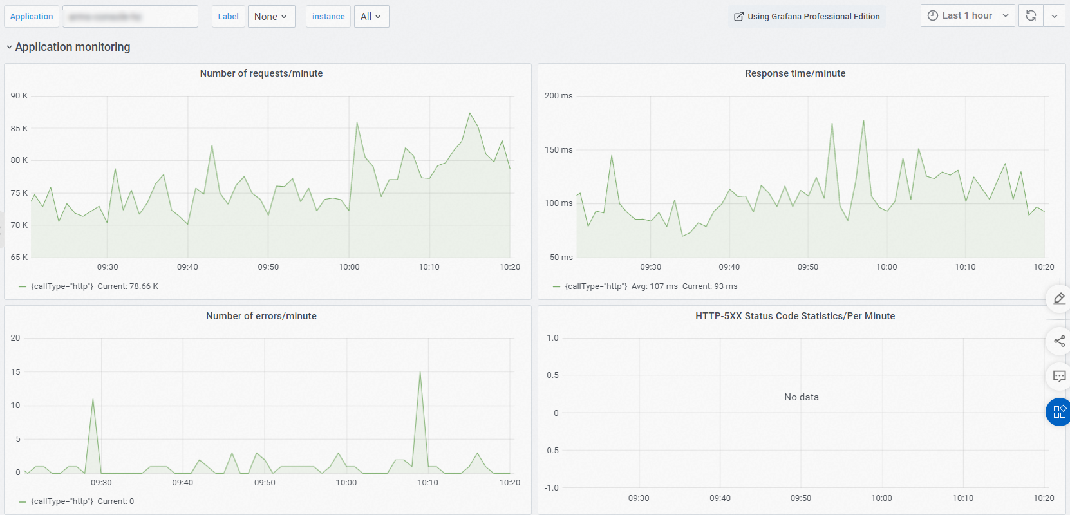Collapse the Application monitoring row

[x=68, y=47]
